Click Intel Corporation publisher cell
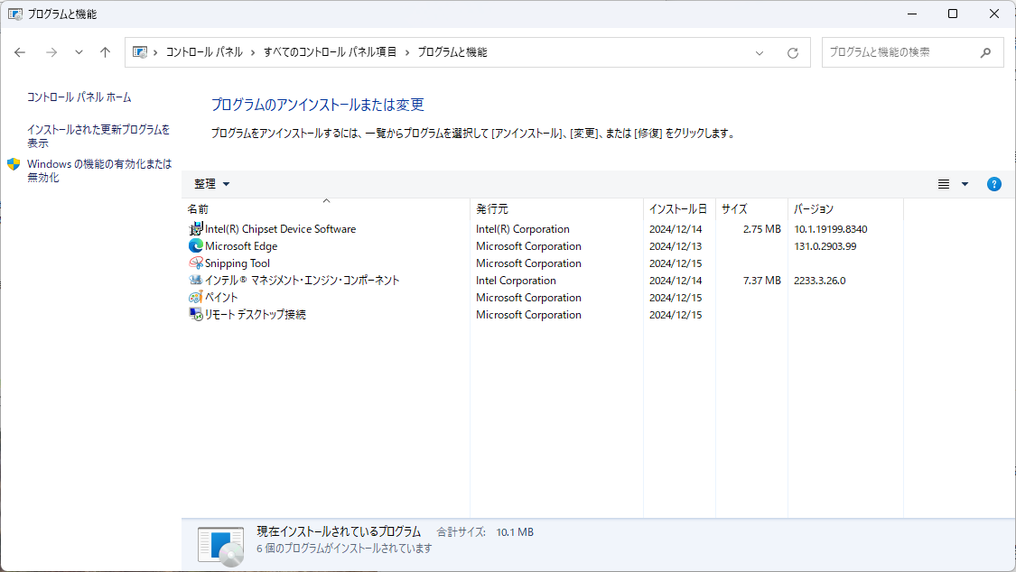 click(516, 281)
